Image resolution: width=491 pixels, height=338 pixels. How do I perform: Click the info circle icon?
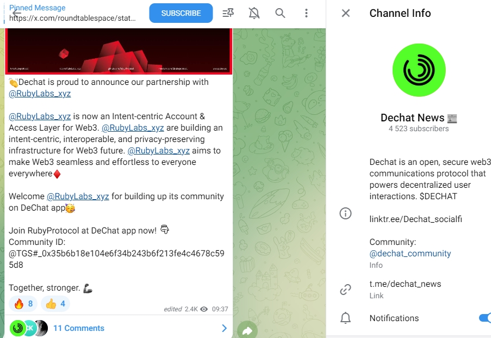[345, 213]
